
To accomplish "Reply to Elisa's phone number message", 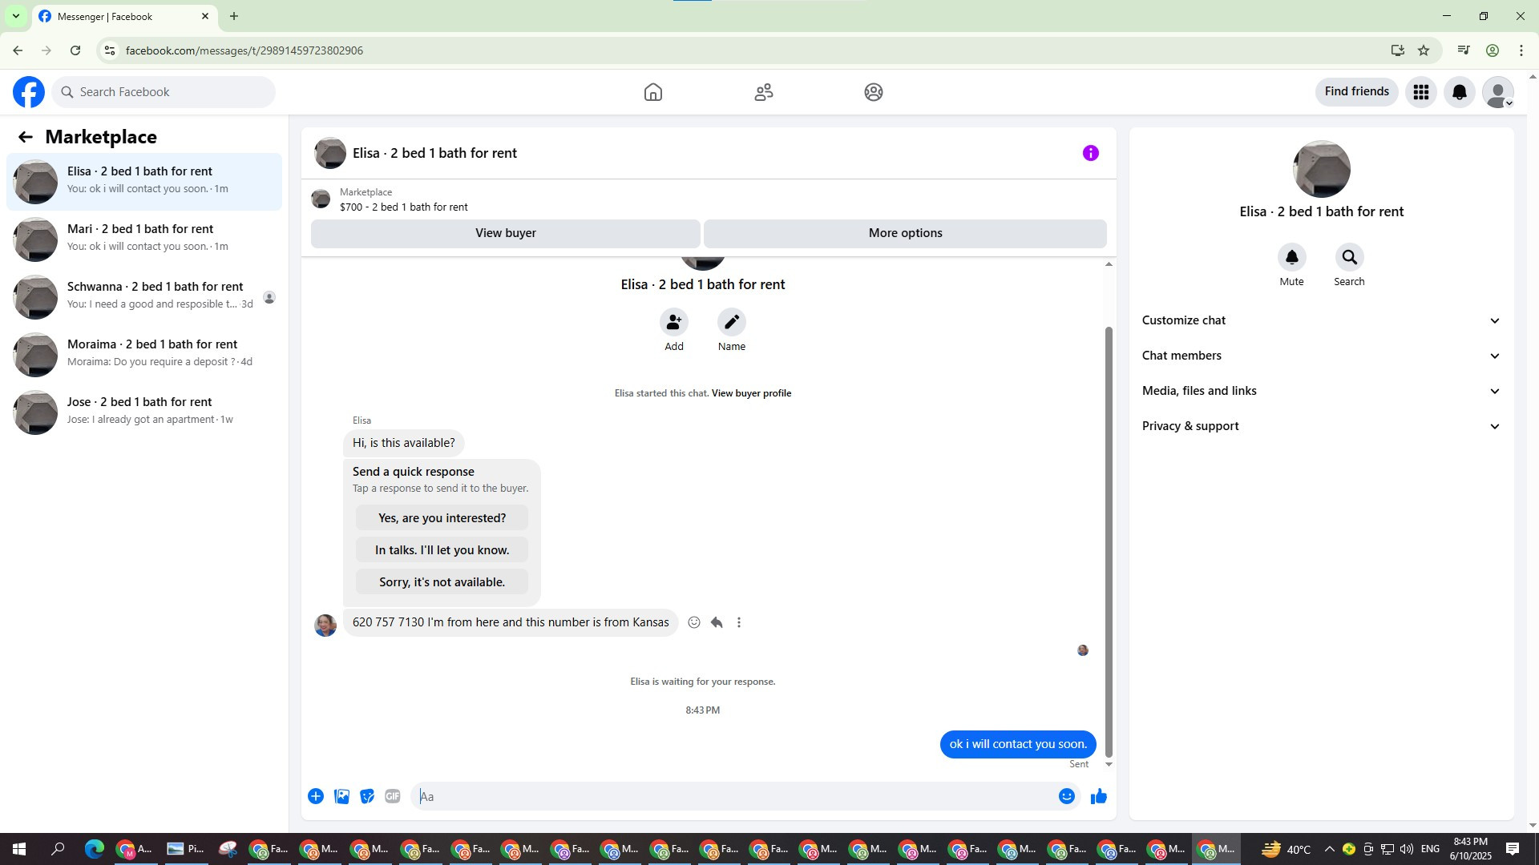I will pos(717,622).
